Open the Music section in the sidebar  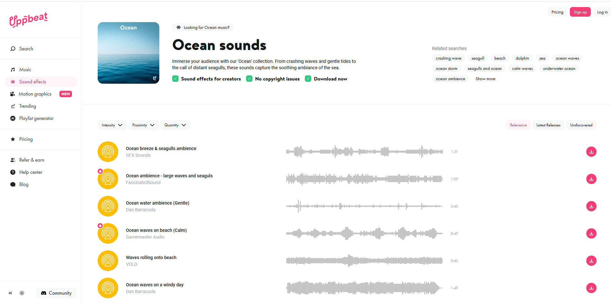click(25, 69)
